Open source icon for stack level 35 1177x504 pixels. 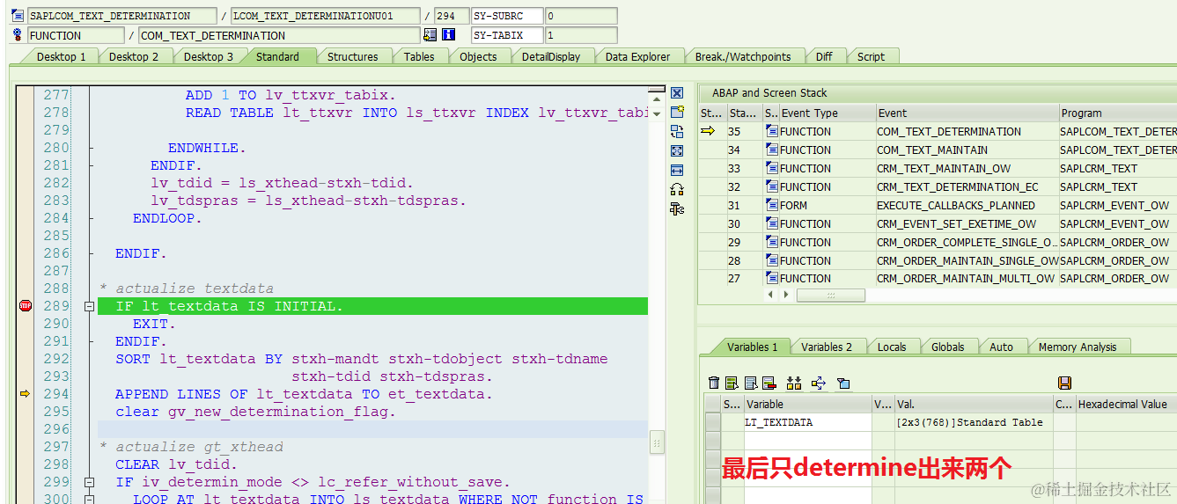(772, 131)
